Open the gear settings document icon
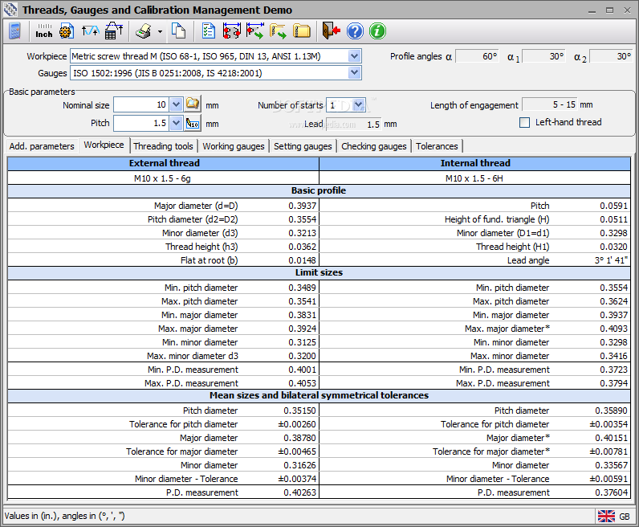Screen dimensions: 639x527 pos(67,31)
